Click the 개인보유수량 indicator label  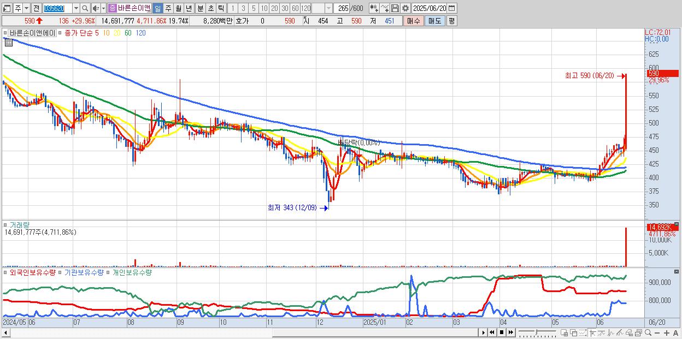coord(131,272)
